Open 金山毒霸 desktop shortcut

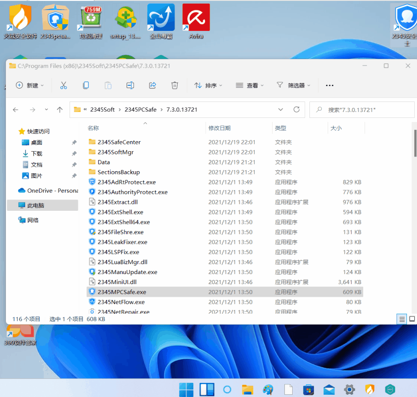tap(161, 21)
